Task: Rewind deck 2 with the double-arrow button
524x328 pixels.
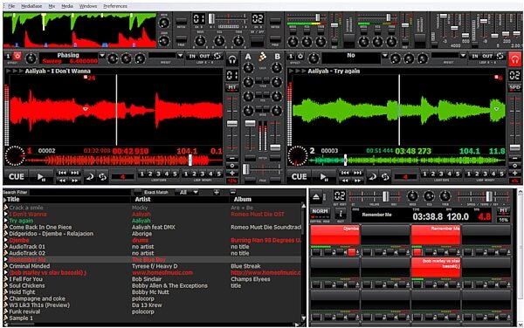Action: (x=345, y=181)
